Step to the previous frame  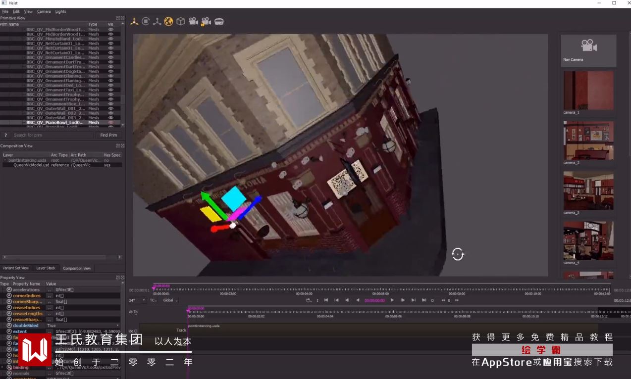point(347,300)
